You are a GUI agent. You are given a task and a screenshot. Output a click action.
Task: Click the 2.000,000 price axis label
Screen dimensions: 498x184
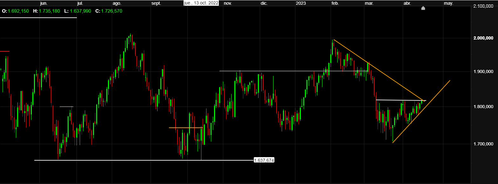click(483, 38)
